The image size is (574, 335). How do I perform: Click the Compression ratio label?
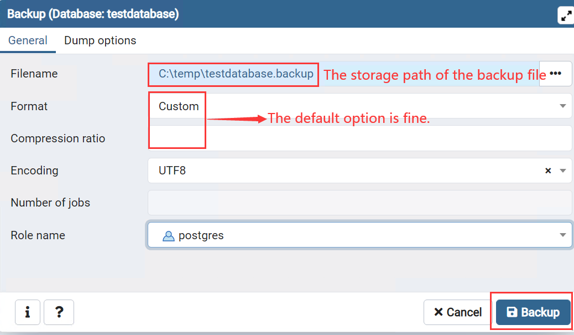click(x=58, y=138)
